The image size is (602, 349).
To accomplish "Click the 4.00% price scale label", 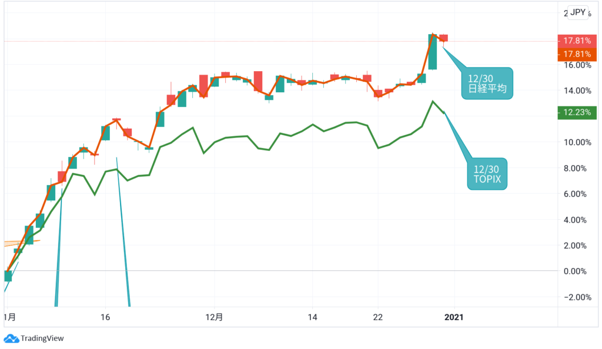I will coord(577,220).
